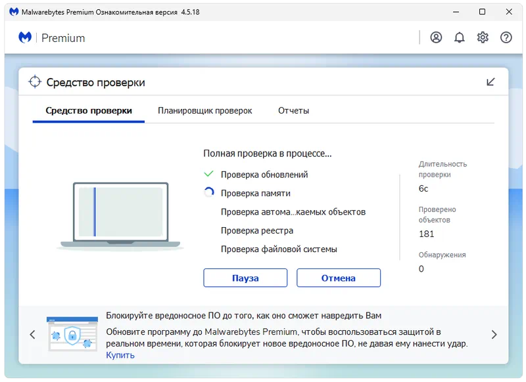Collapse the scanner panel with the arrow icon
The image size is (526, 382).
coord(490,81)
